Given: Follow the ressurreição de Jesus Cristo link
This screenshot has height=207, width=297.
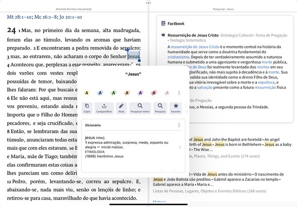Looking at the screenshot, I should coord(195,47).
